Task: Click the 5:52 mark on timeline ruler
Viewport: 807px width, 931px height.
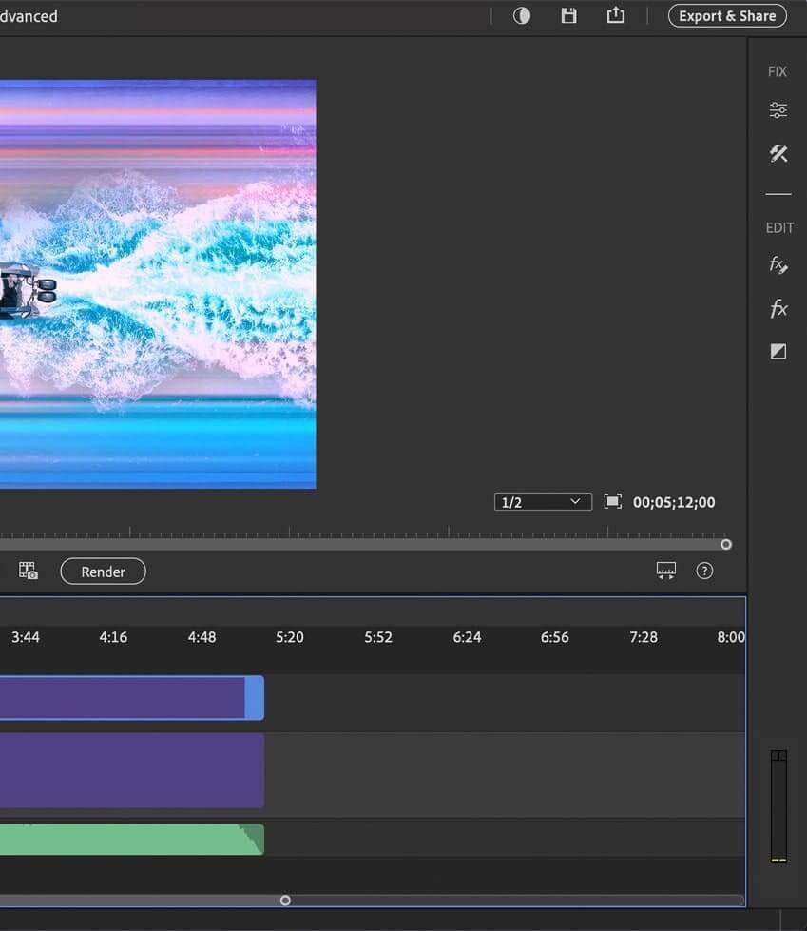Action: tap(378, 637)
